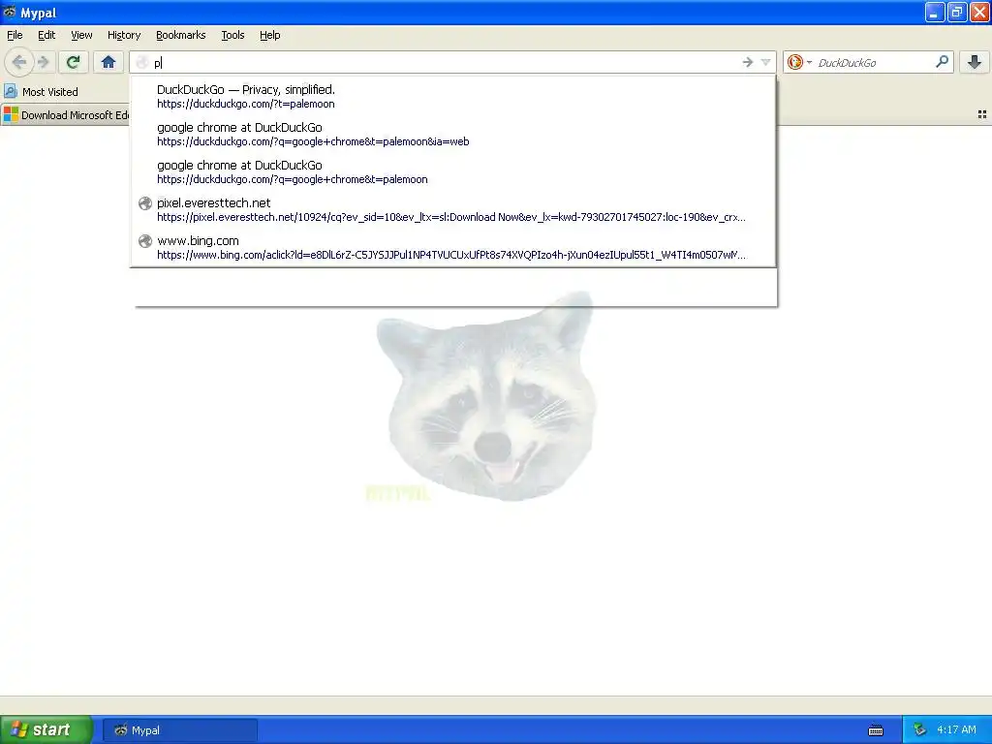Choose suggestion with URL ending ia=web

point(453,134)
